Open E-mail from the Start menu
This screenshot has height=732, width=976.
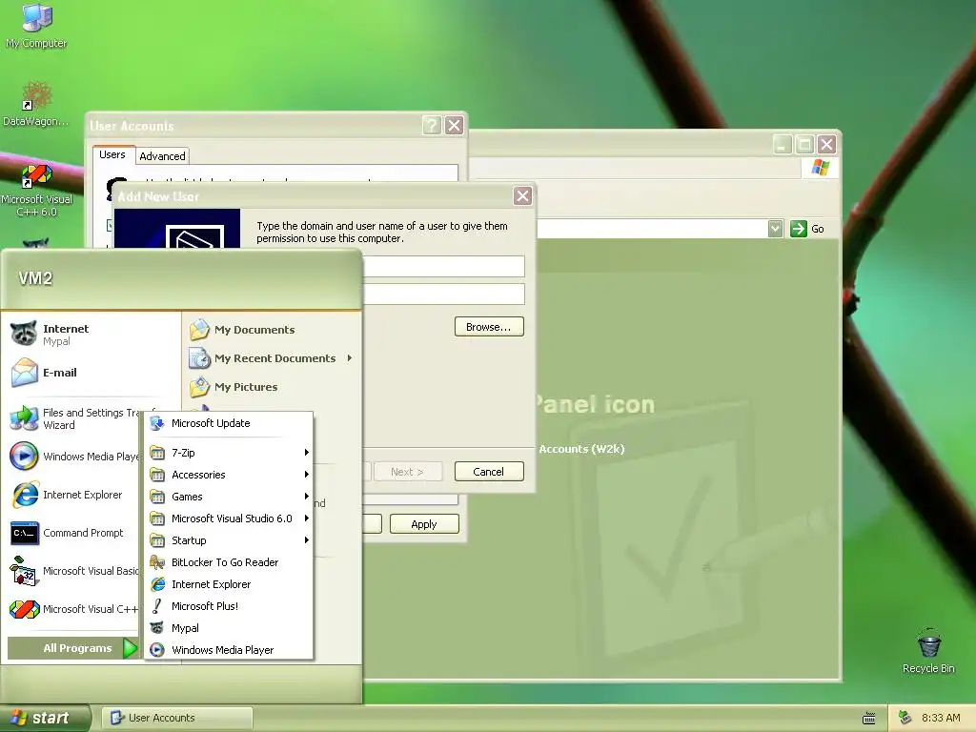click(92, 373)
